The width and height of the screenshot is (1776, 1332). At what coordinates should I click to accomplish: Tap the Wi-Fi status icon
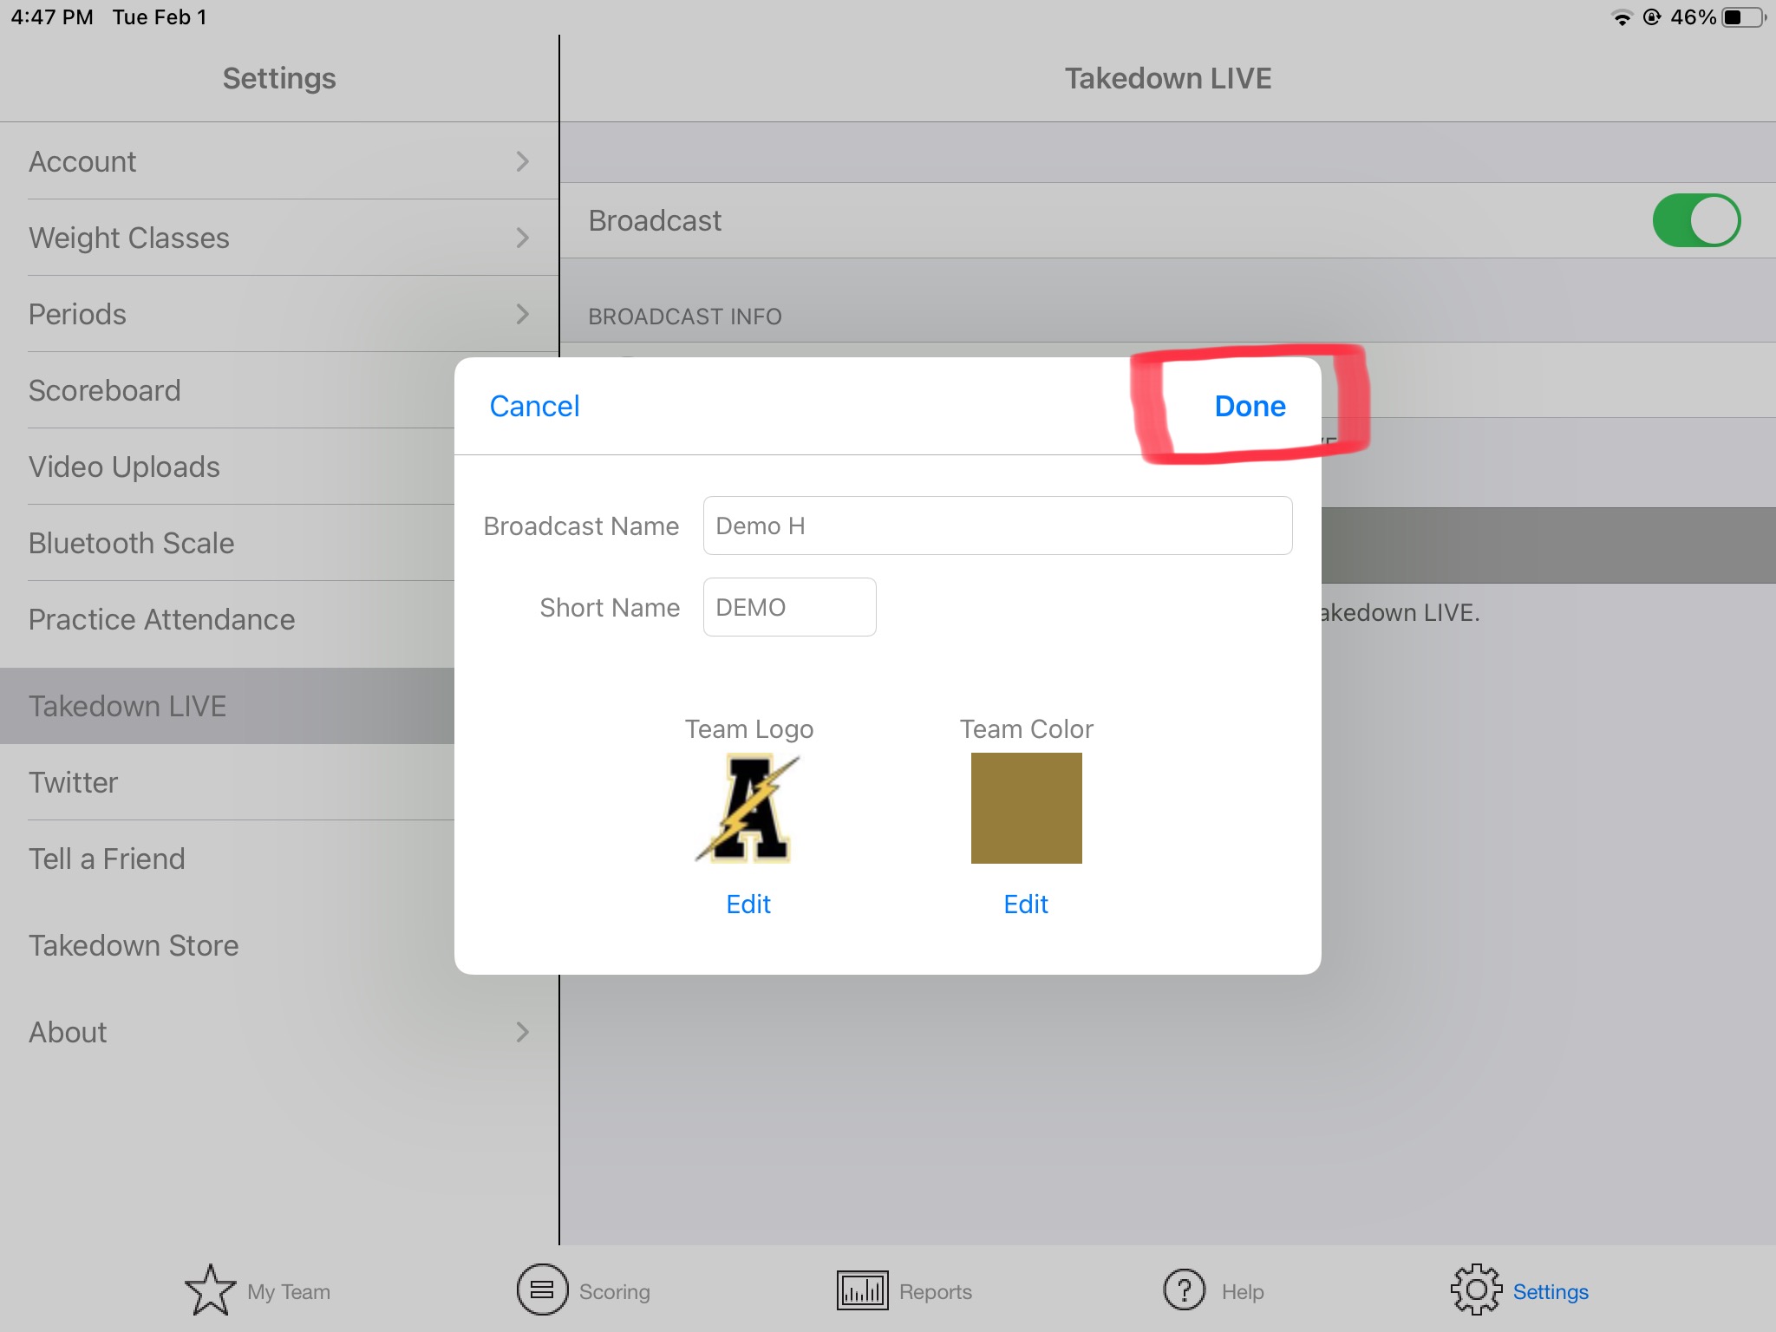pos(1621,17)
